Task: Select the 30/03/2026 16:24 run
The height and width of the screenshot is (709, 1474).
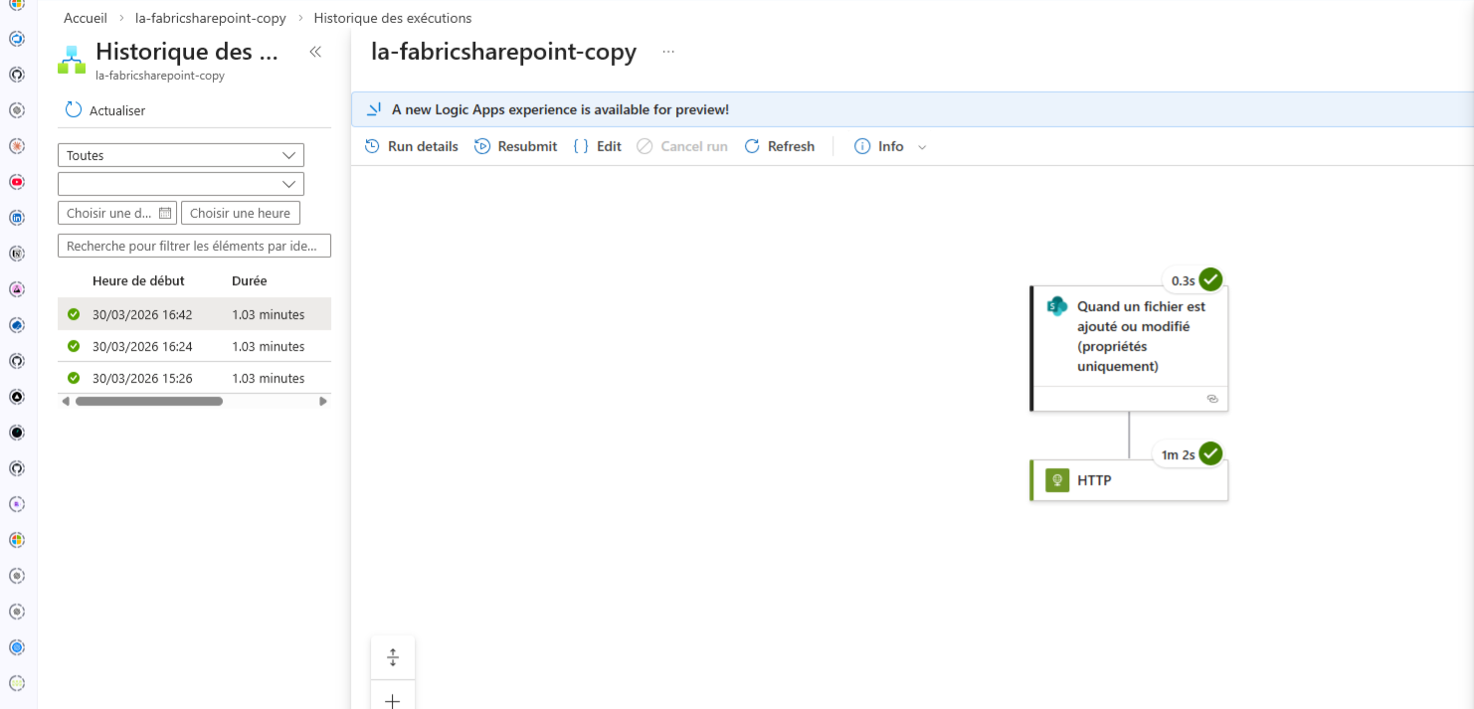Action: point(142,346)
